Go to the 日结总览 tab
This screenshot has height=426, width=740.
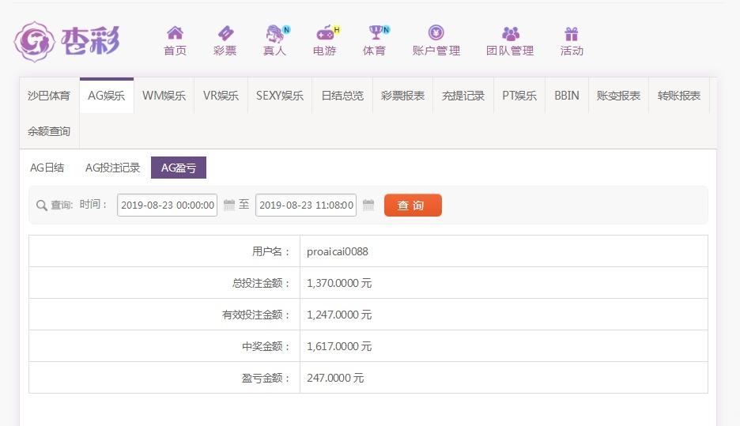tap(342, 96)
